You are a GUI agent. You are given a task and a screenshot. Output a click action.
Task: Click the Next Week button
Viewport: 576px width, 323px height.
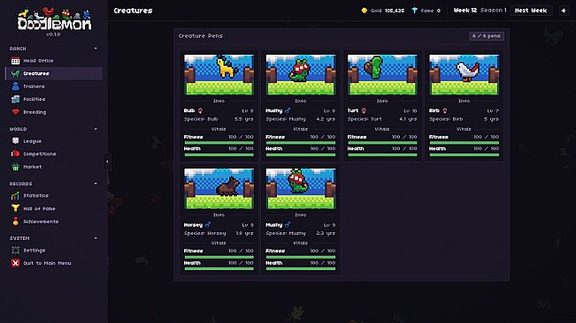click(531, 11)
